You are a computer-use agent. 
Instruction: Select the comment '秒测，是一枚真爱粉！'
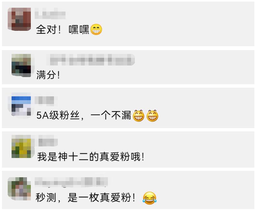85,198
